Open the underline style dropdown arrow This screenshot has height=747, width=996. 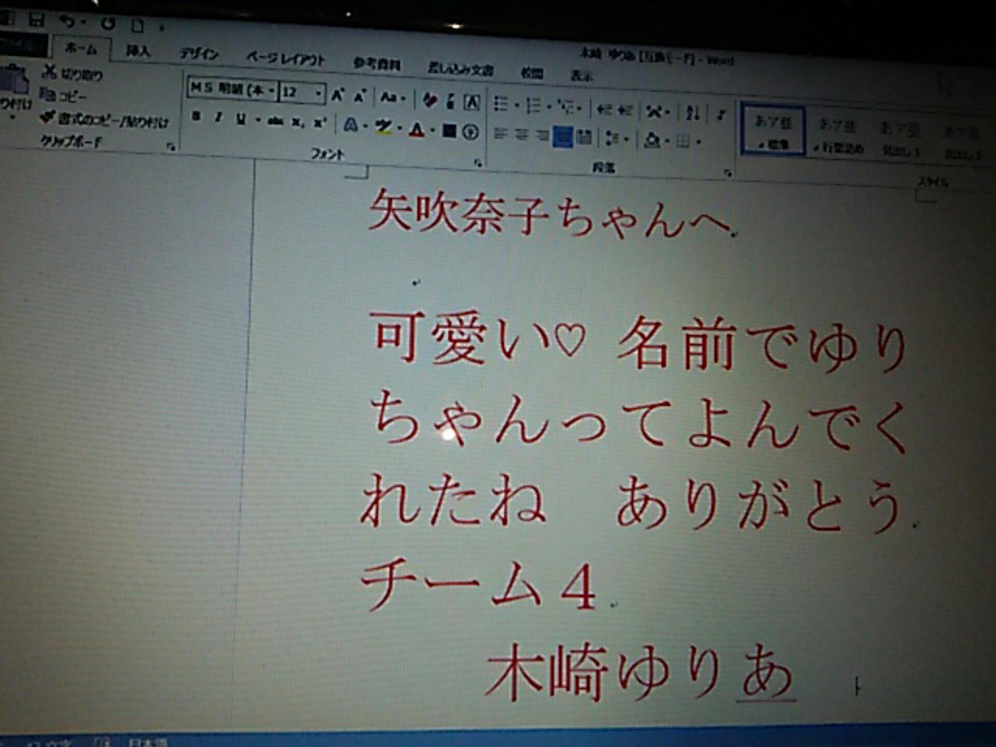pyautogui.click(x=257, y=119)
